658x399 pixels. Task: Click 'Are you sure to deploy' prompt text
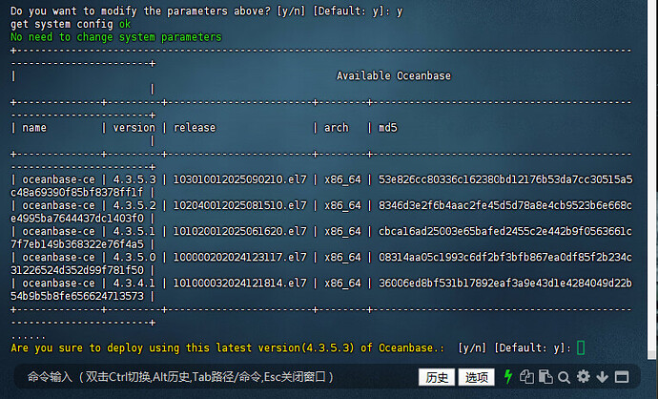coord(227,347)
